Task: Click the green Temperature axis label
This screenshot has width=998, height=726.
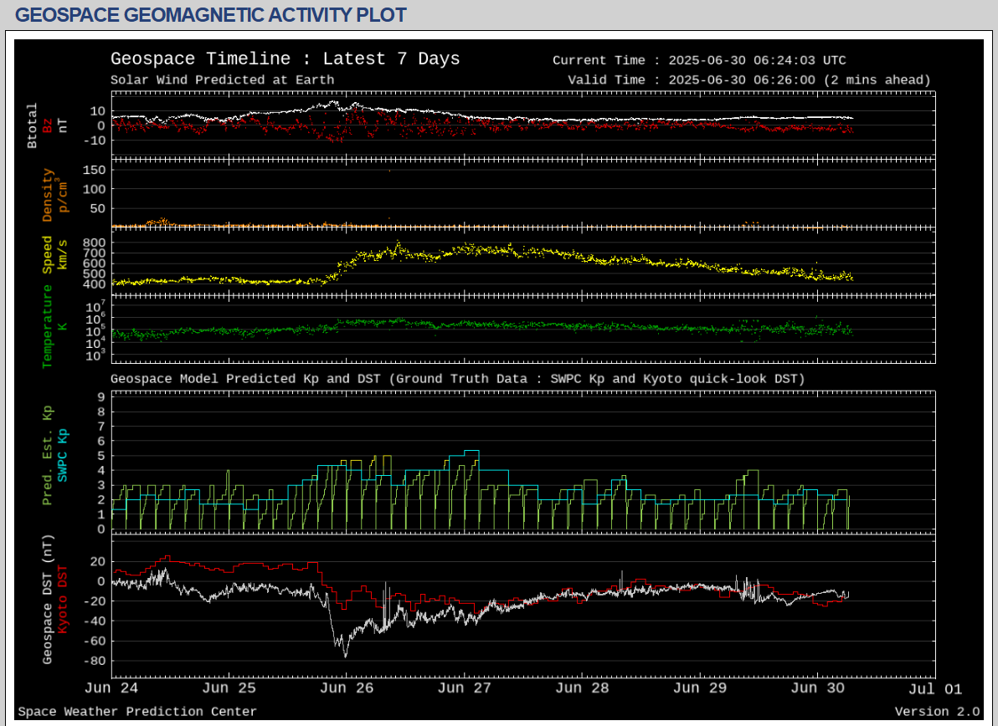Action: [x=48, y=326]
